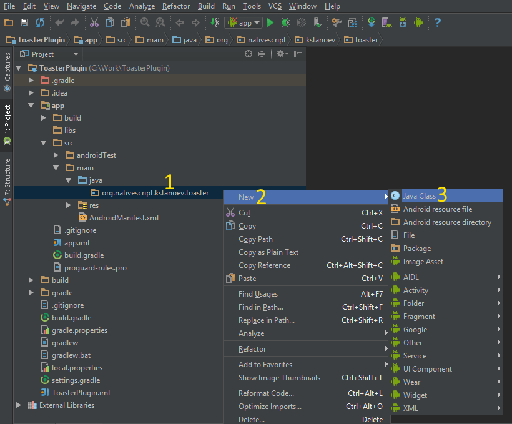This screenshot has height=424, width=512.
Task: Open the app run configuration dropdown
Action: click(244, 23)
